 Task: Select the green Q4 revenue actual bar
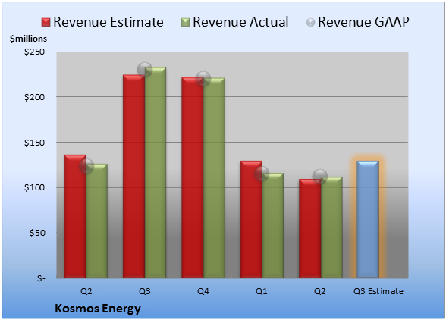214,177
